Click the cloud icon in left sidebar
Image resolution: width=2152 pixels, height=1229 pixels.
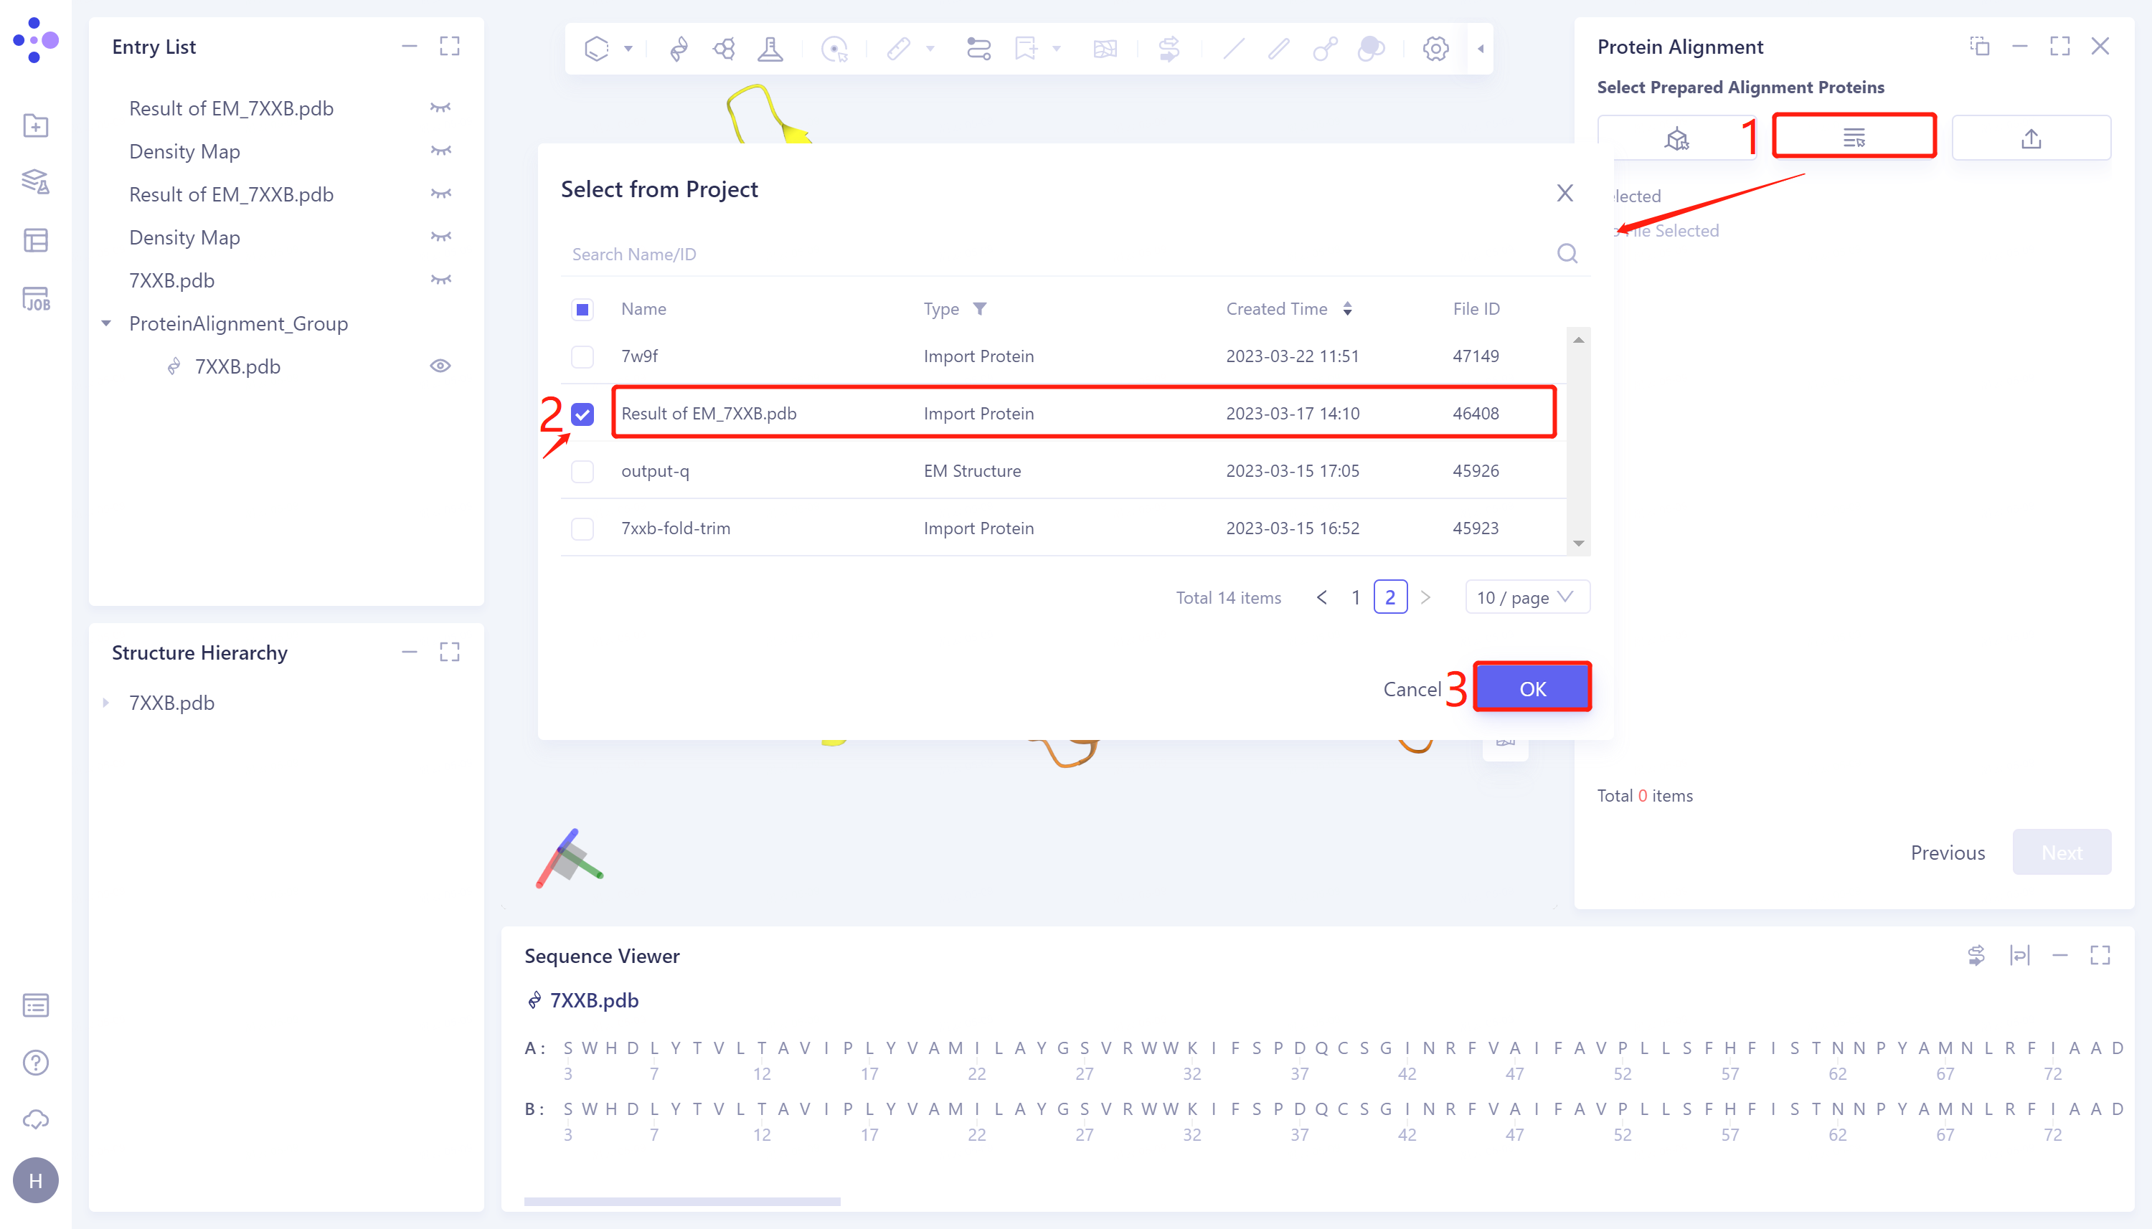tap(35, 1119)
